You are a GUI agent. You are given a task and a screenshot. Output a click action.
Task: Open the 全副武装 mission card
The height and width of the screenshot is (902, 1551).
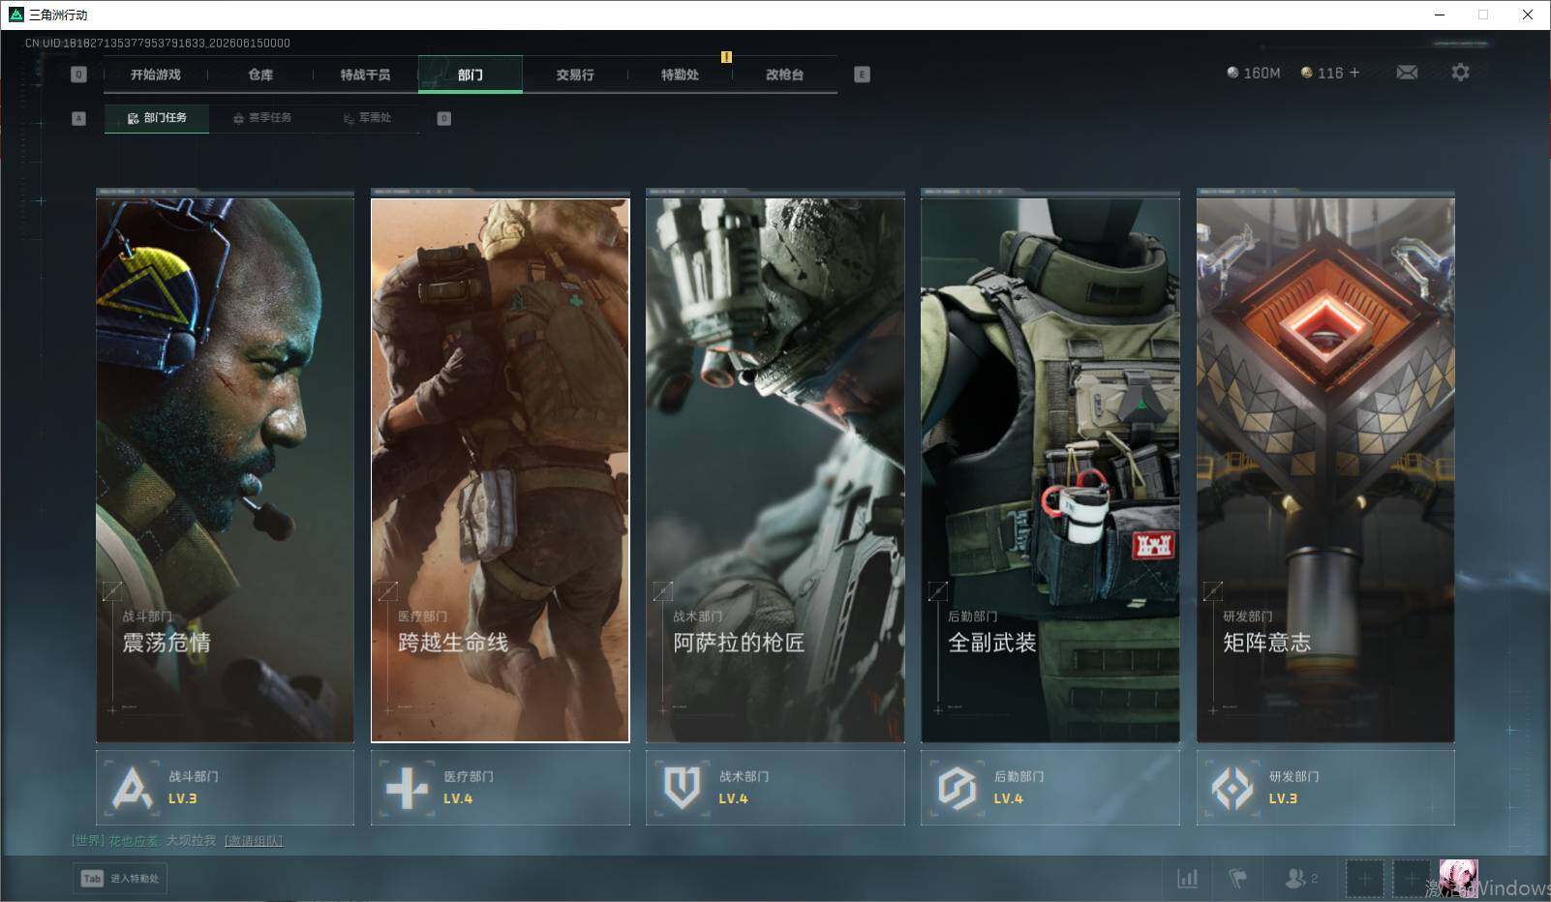point(1050,470)
